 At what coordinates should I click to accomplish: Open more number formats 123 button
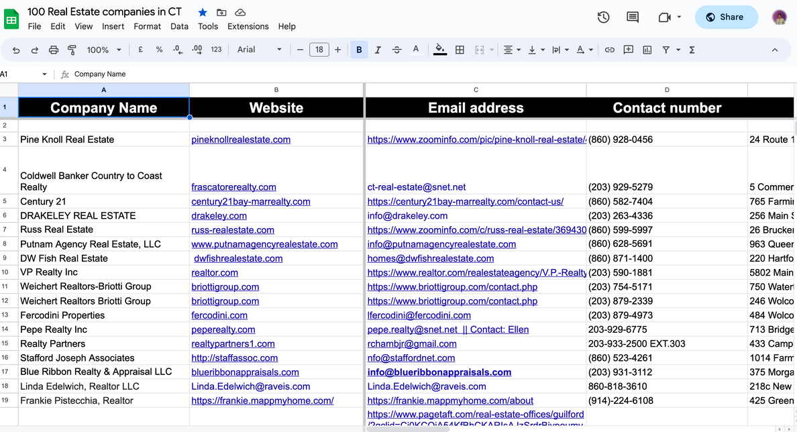click(216, 50)
